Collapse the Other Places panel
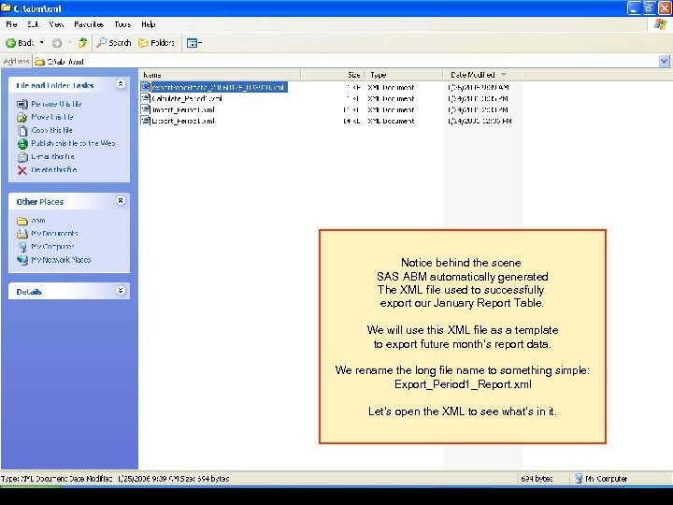The height and width of the screenshot is (505, 673). pyautogui.click(x=121, y=200)
